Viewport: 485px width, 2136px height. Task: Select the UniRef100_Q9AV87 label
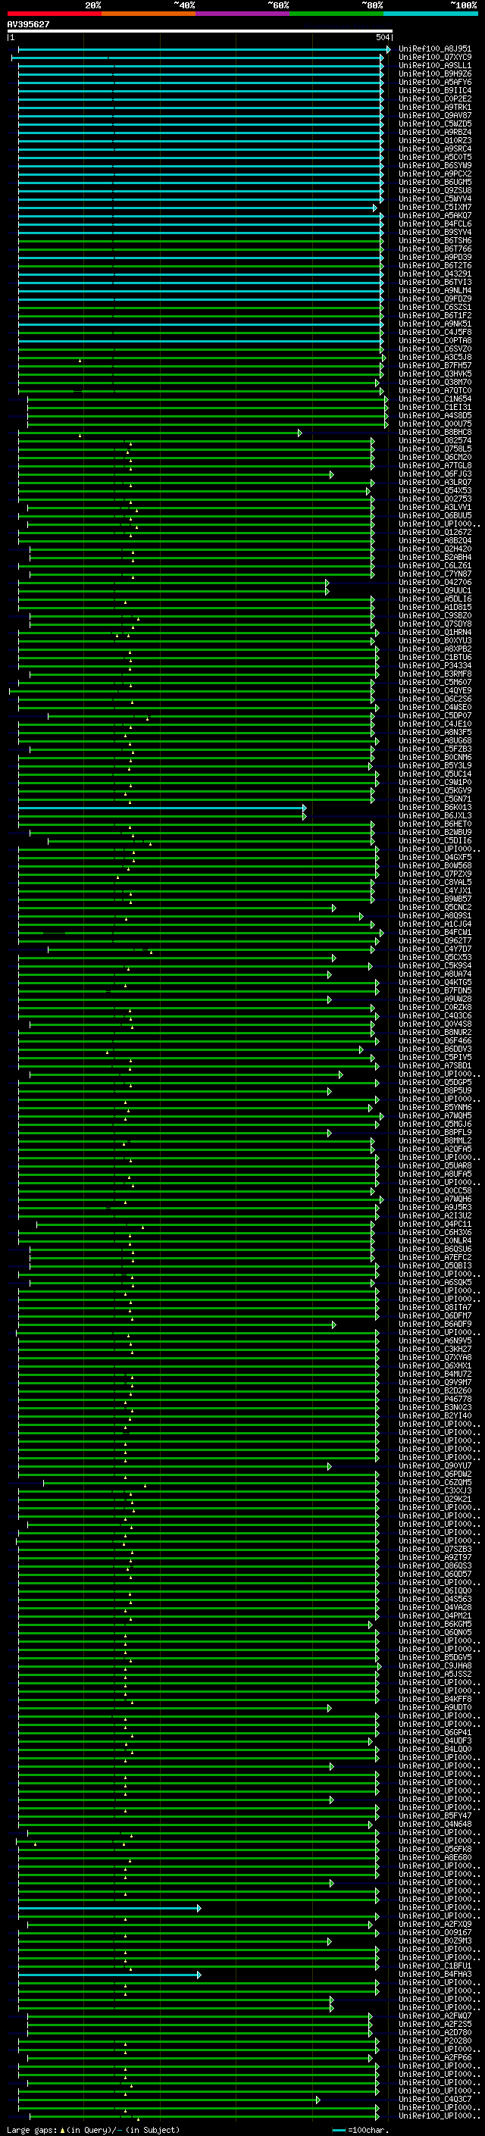[x=434, y=115]
